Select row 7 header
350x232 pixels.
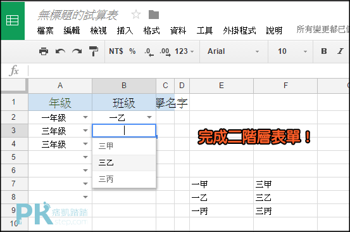[x=14, y=184]
